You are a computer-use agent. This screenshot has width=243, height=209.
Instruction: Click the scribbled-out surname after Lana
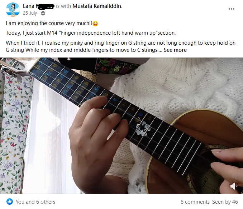coord(45,6)
